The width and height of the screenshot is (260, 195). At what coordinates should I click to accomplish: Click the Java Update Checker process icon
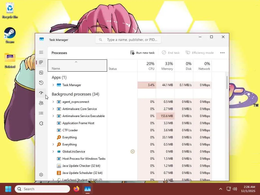(59, 166)
